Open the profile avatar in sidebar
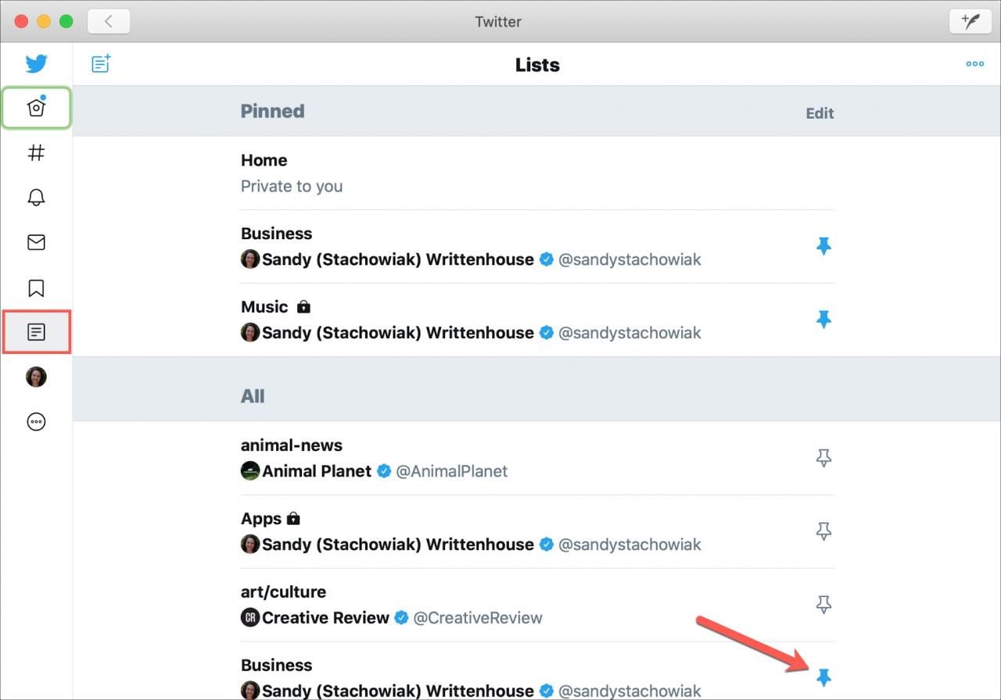Image resolution: width=1001 pixels, height=700 pixels. (36, 377)
